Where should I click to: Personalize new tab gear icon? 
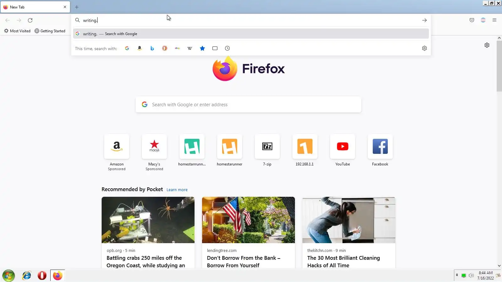click(x=487, y=45)
